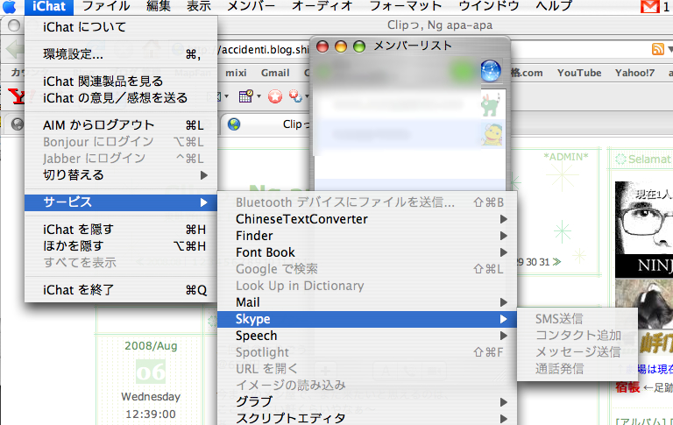Click the globe icon on Clip tab
This screenshot has width=673, height=425.
[x=234, y=124]
